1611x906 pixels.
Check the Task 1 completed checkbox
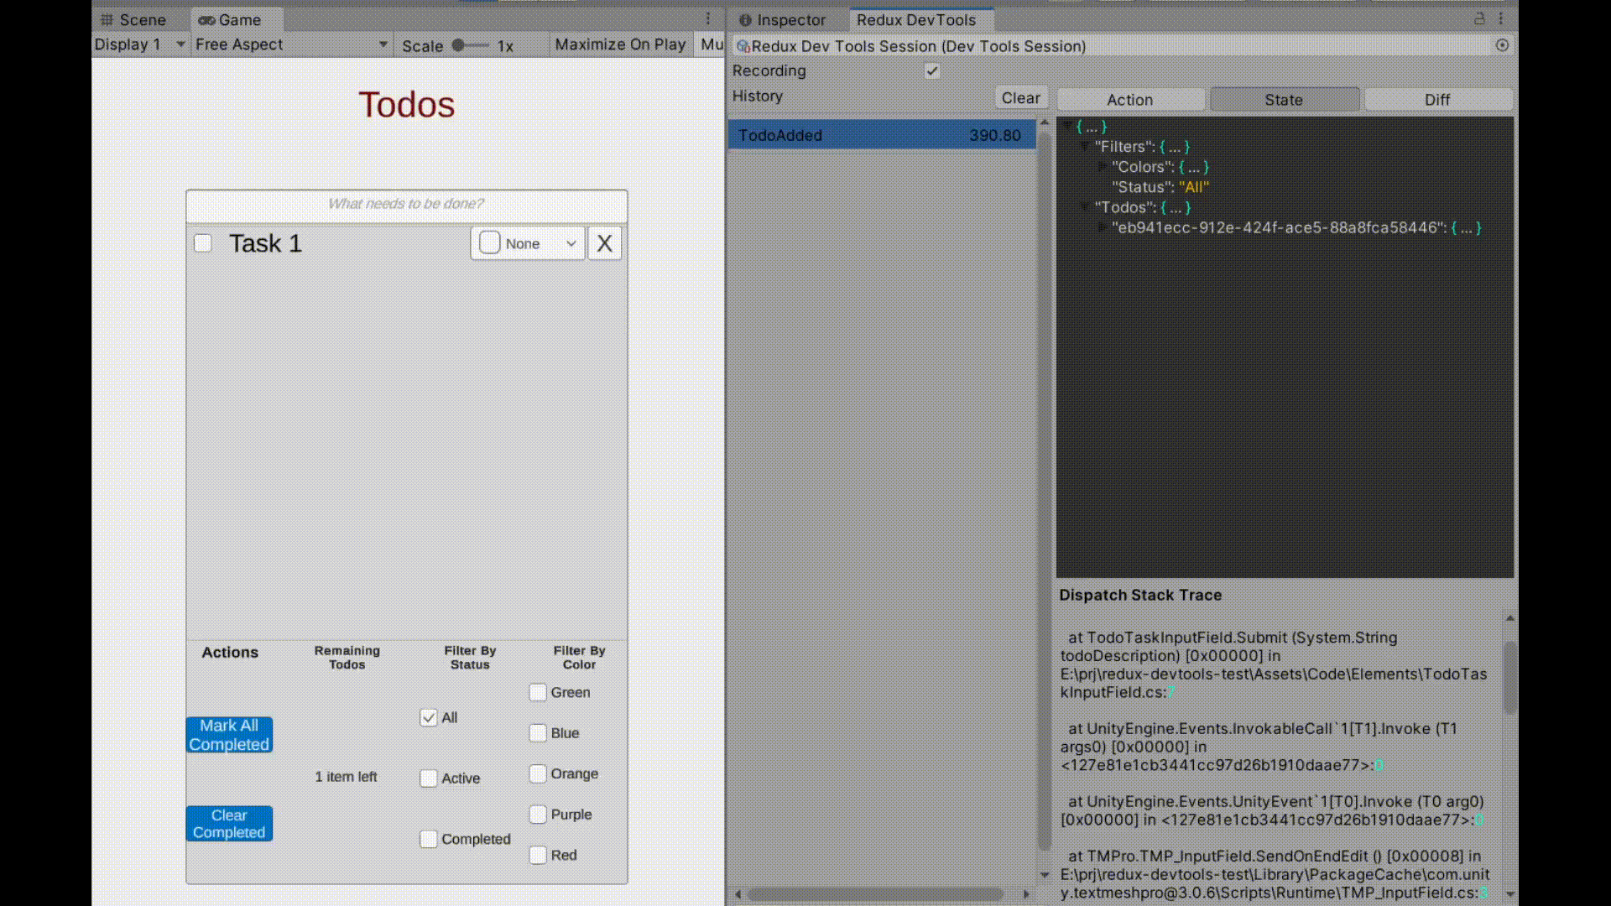point(203,243)
